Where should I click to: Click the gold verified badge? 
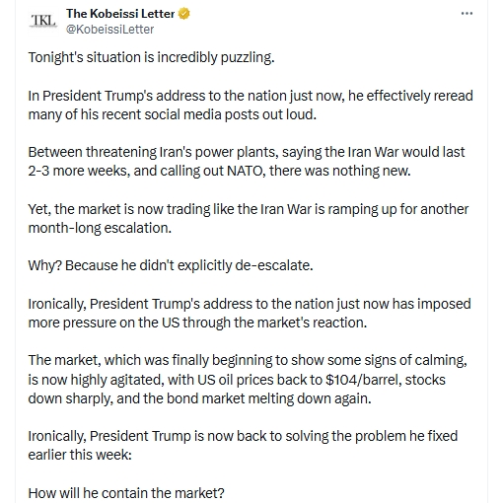(183, 14)
